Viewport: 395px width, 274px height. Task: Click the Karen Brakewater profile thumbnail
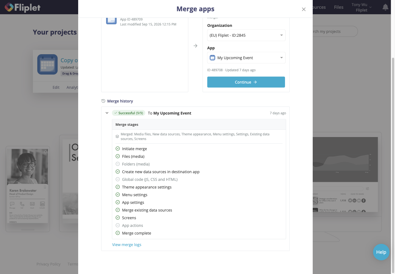(28, 186)
